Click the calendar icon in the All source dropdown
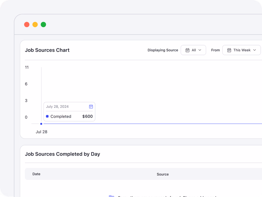This screenshot has width=262, height=197. (188, 50)
